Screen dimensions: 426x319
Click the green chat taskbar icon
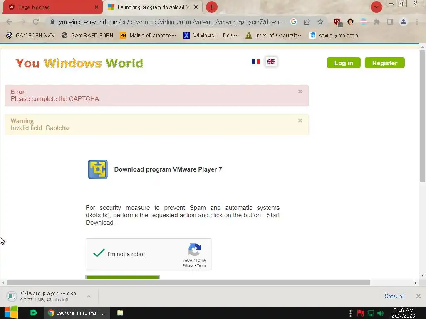pos(33,313)
